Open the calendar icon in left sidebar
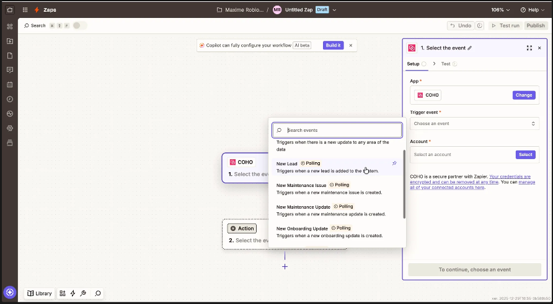Image resolution: width=553 pixels, height=304 pixels. click(9, 84)
